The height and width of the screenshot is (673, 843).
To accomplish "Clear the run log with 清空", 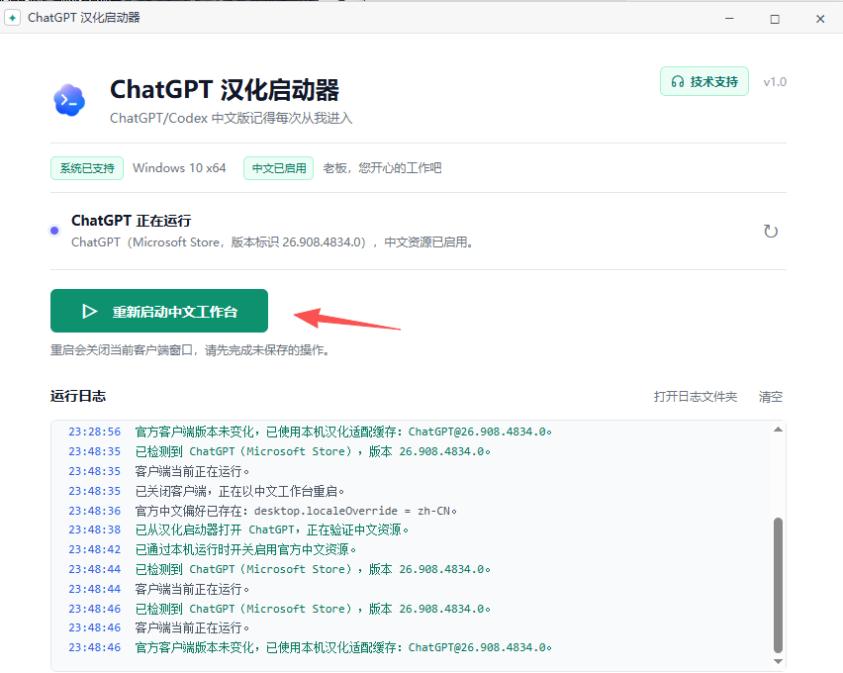I will coord(771,397).
